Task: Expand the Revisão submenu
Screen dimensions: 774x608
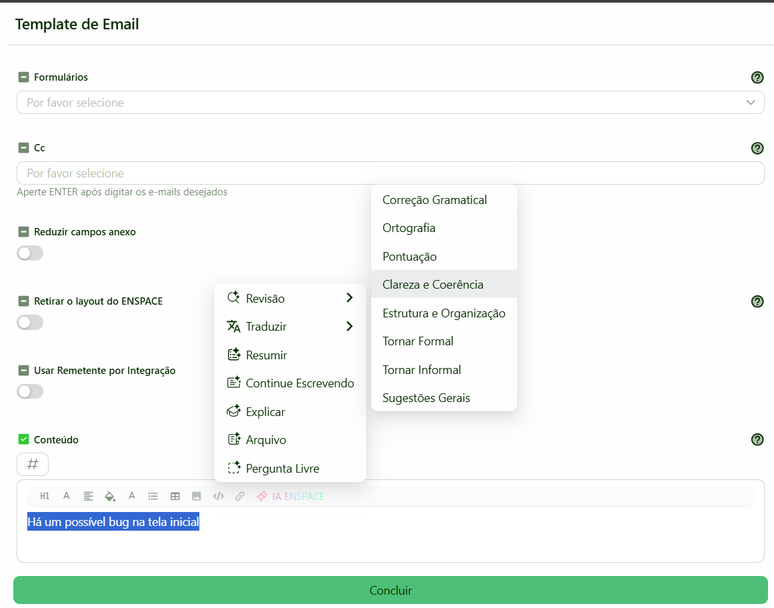Action: [289, 299]
